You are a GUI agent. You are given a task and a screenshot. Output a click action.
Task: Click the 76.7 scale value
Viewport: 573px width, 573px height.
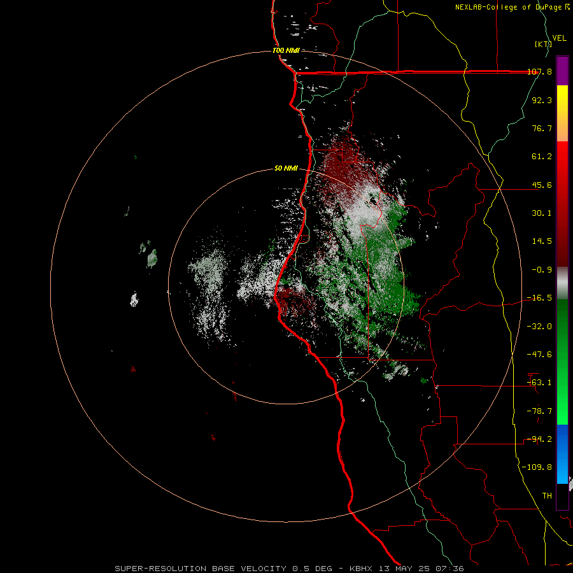pos(542,128)
